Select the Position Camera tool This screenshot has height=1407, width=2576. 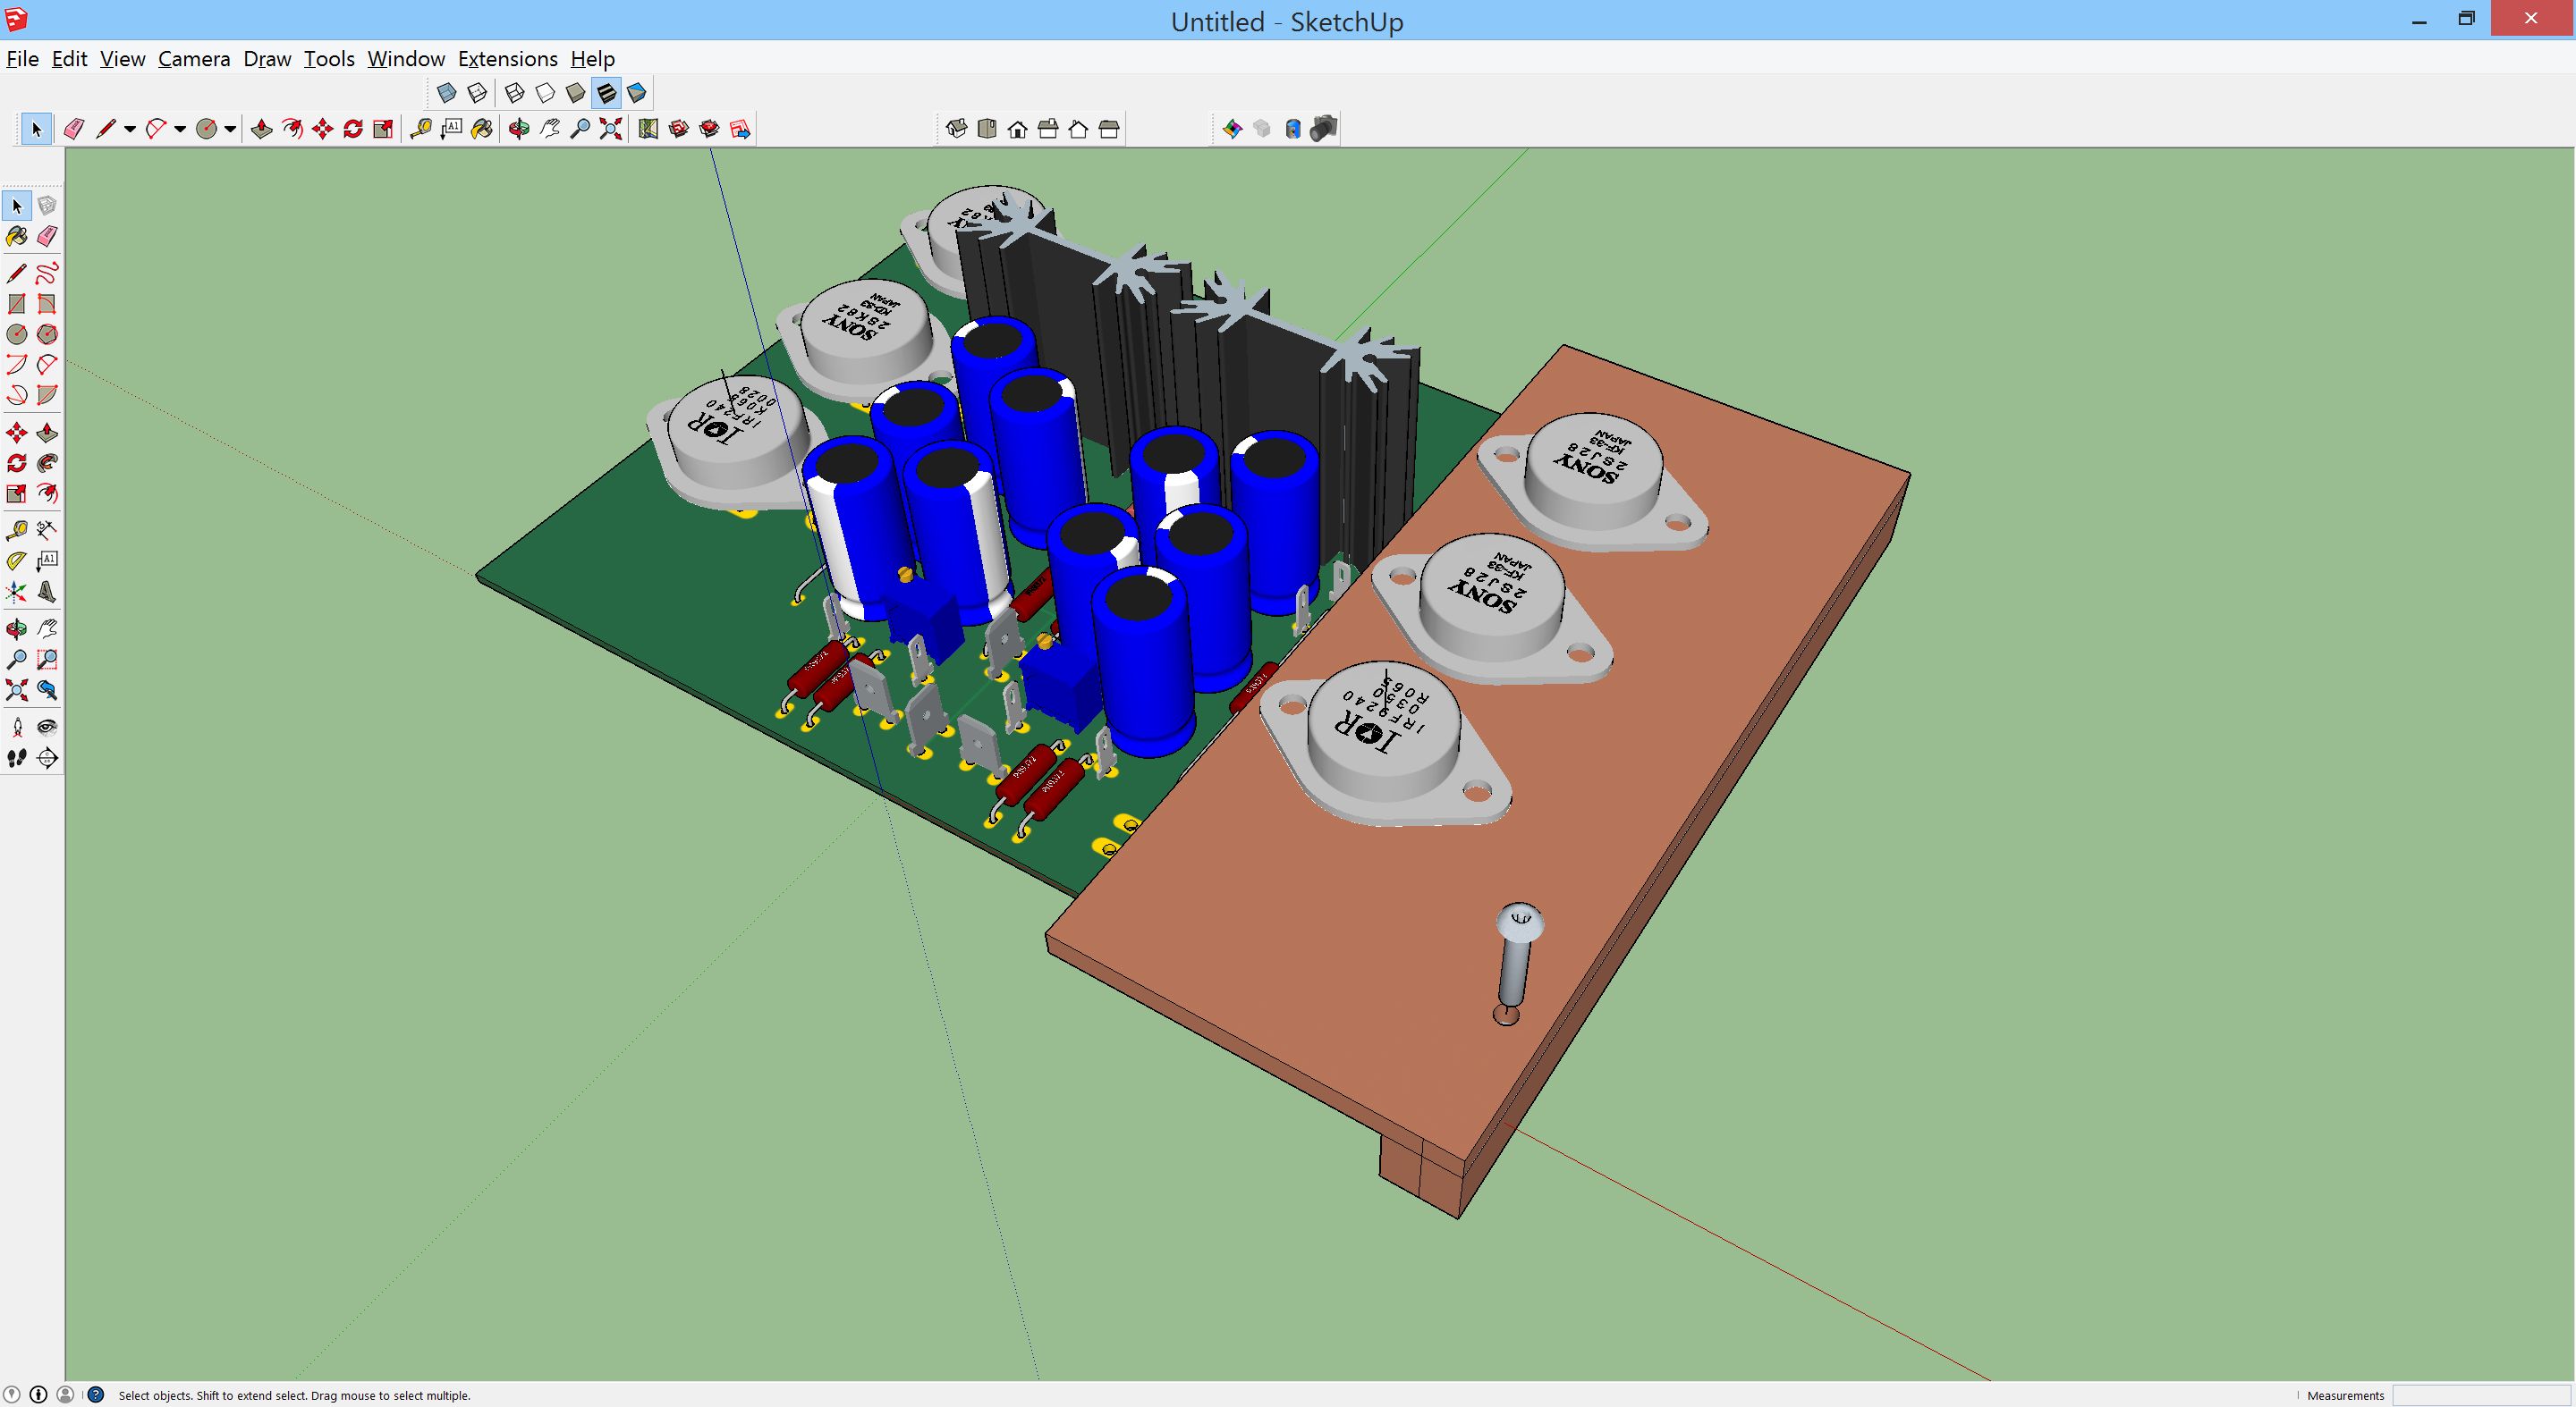pos(17,728)
